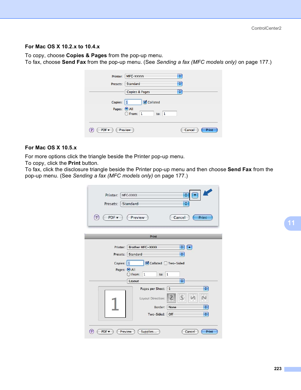Select All pages radio in expanded Print dialog

(x=129, y=270)
